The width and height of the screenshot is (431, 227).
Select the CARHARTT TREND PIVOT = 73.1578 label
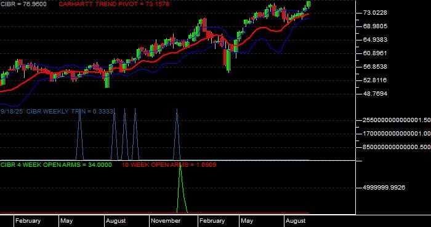tap(114, 4)
